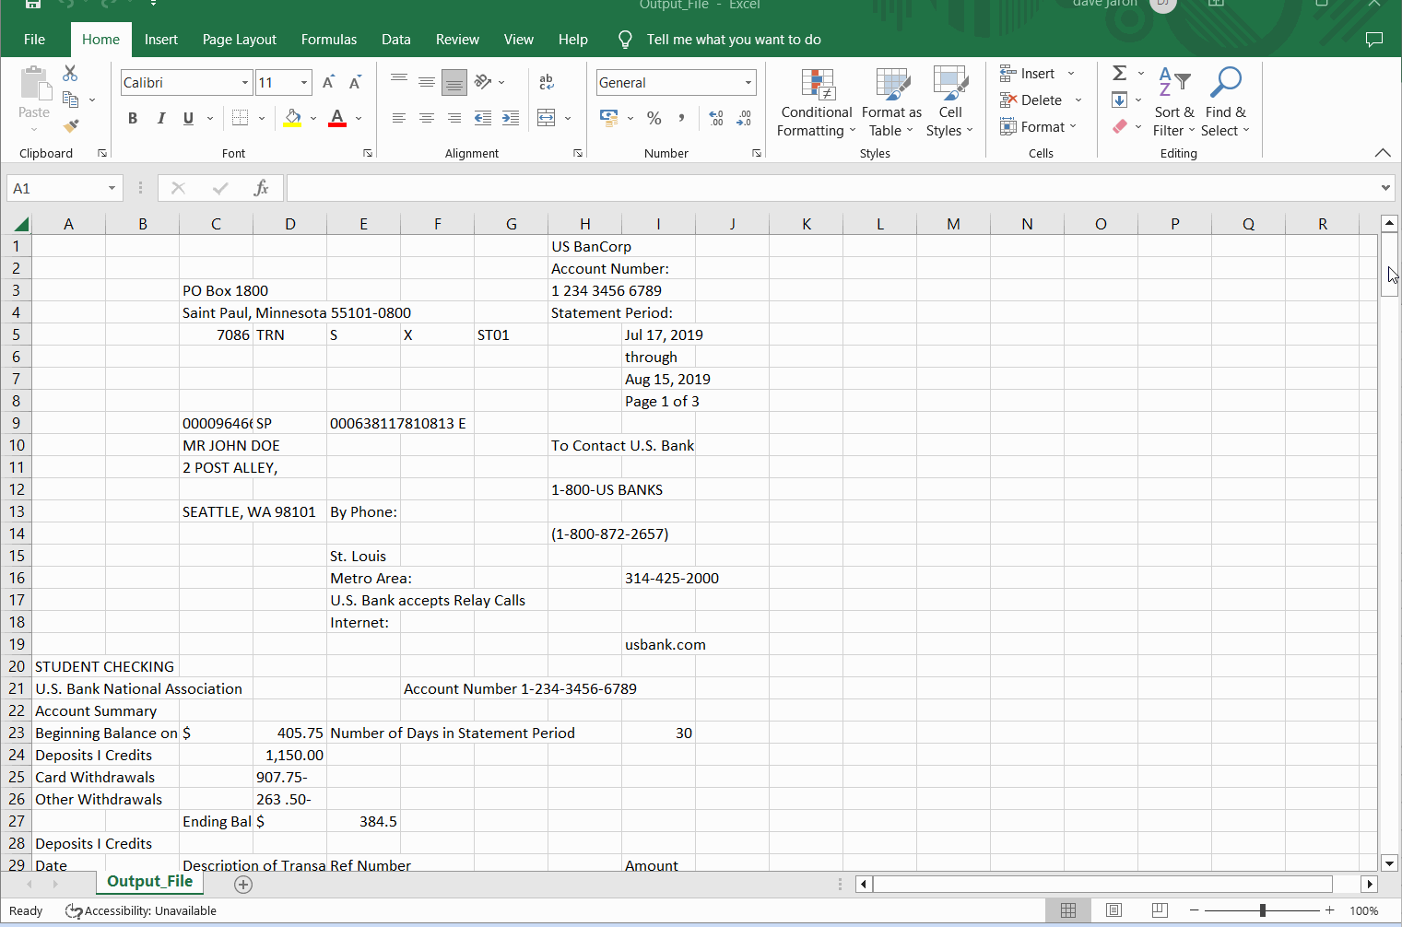This screenshot has height=927, width=1402.
Task: Open Fill Color dropdown arrow
Action: [x=313, y=118]
